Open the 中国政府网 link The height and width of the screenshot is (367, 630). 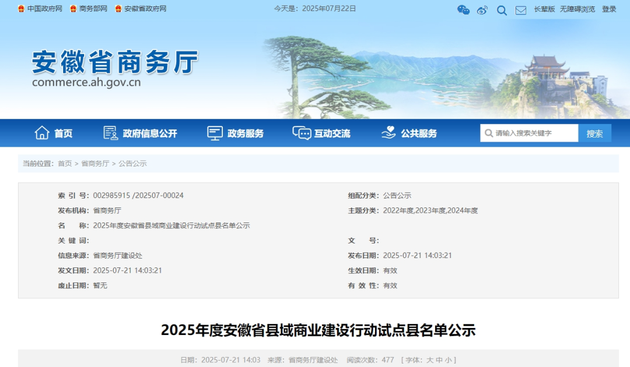point(44,9)
